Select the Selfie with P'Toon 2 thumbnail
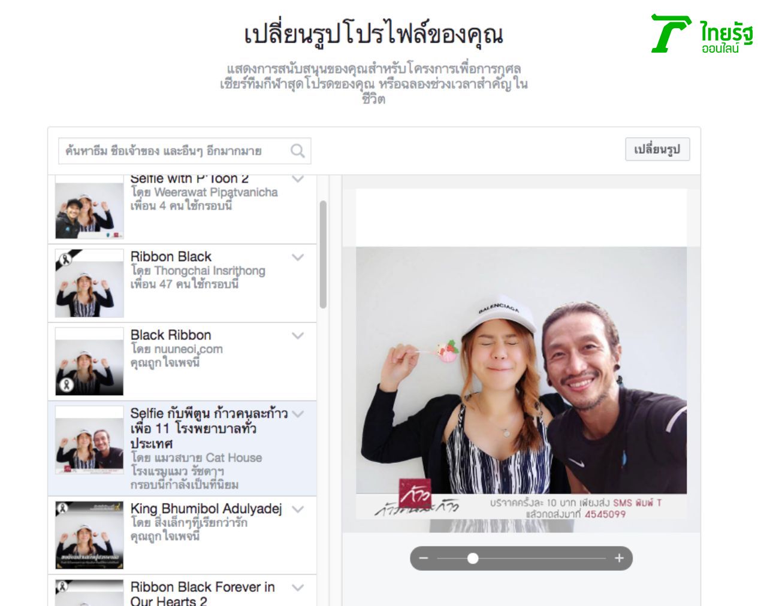 [89, 207]
